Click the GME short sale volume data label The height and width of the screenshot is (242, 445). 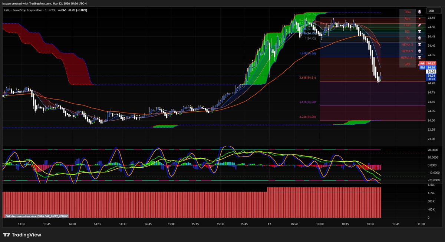click(36, 216)
